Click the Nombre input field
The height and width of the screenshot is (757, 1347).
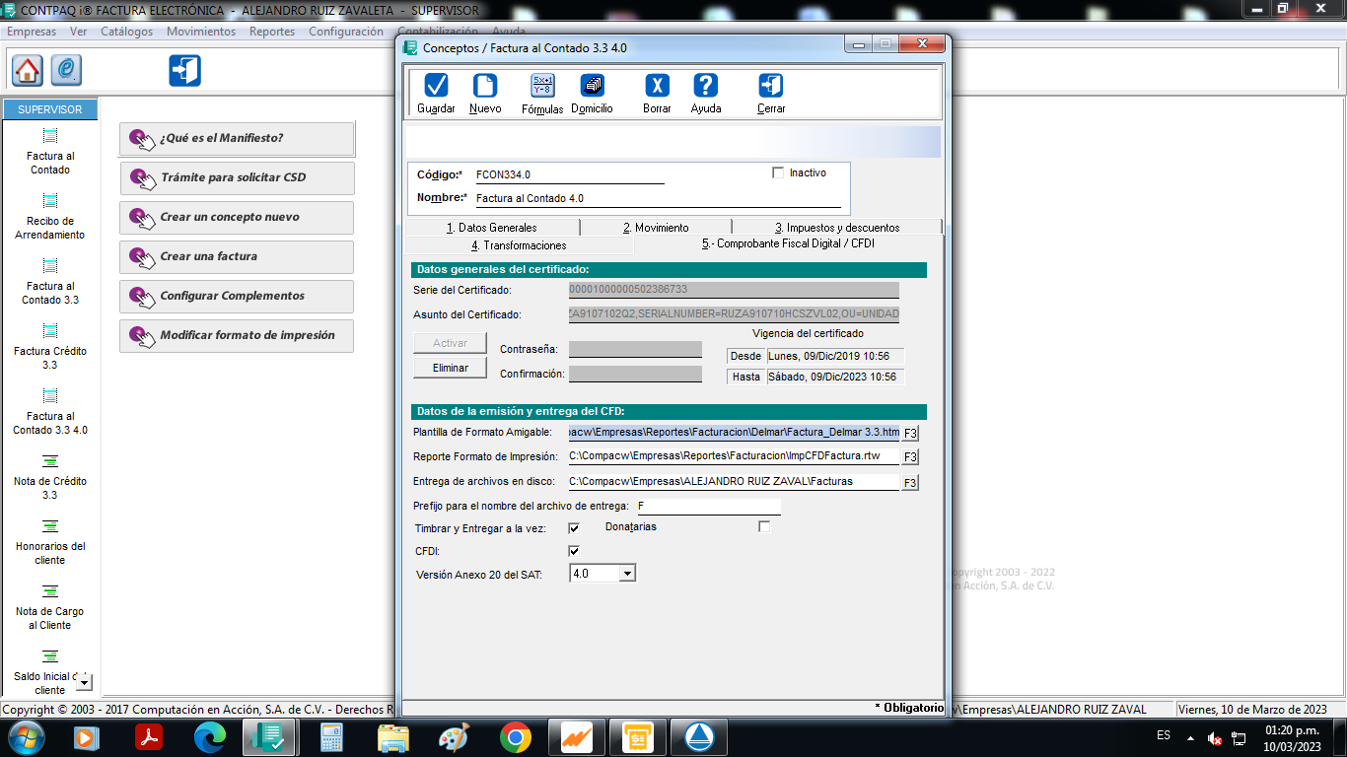tap(658, 198)
